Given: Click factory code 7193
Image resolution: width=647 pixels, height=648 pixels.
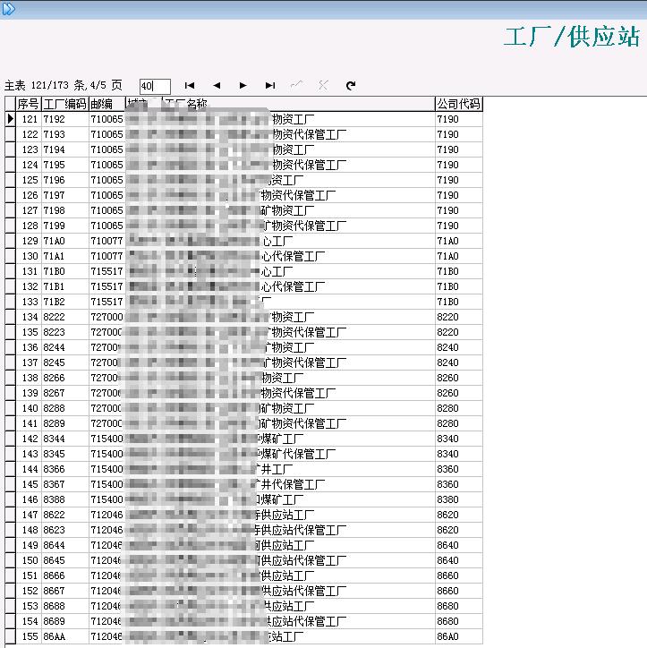Looking at the screenshot, I should coord(54,134).
